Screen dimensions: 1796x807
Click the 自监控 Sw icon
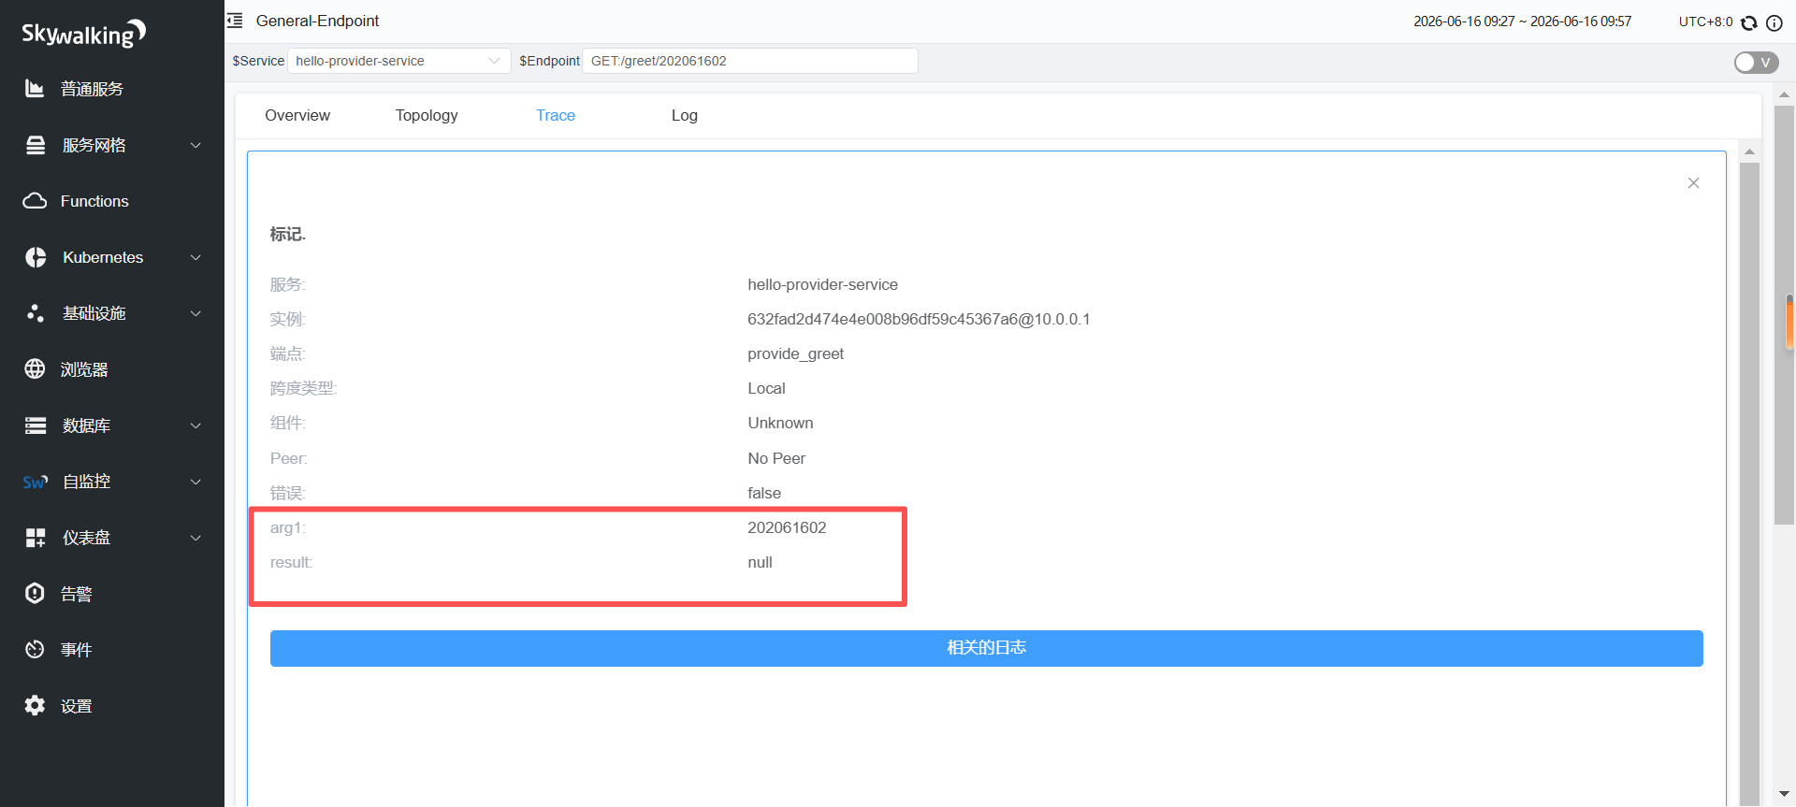pos(36,482)
